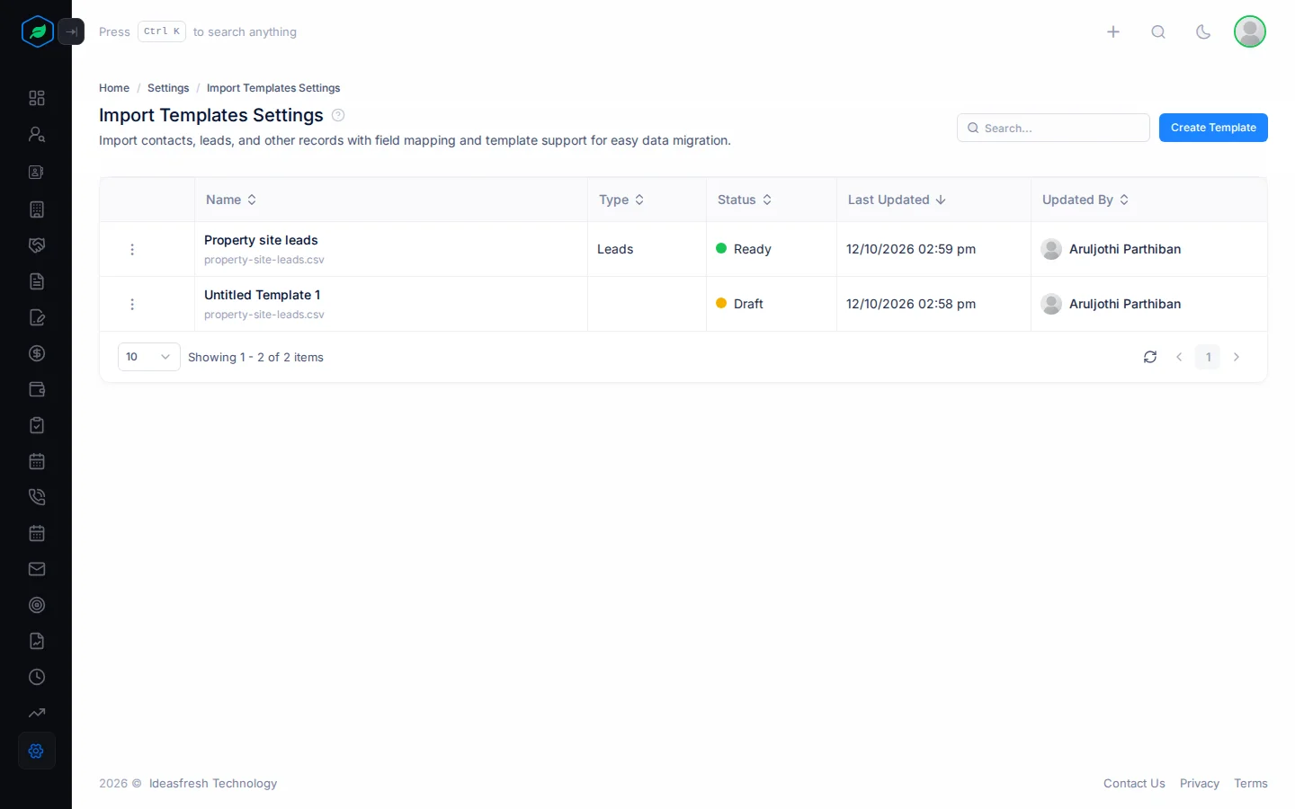Click Ideasfresh Technology footer text
This screenshot has height=809, width=1295.
213,784
